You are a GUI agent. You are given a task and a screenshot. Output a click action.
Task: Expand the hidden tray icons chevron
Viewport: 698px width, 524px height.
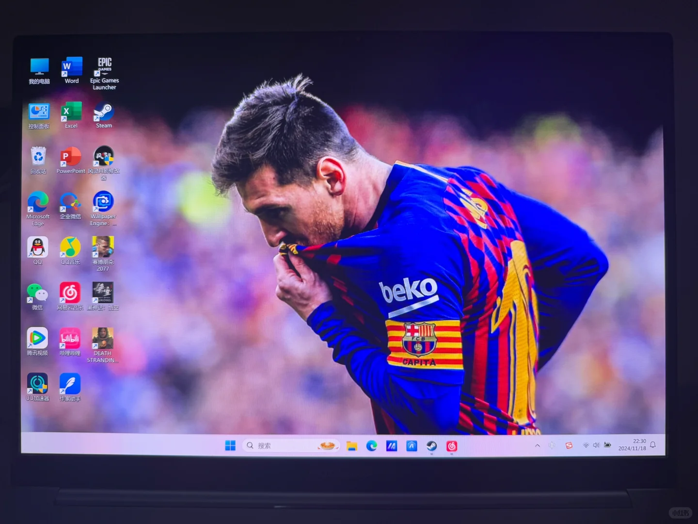[537, 445]
